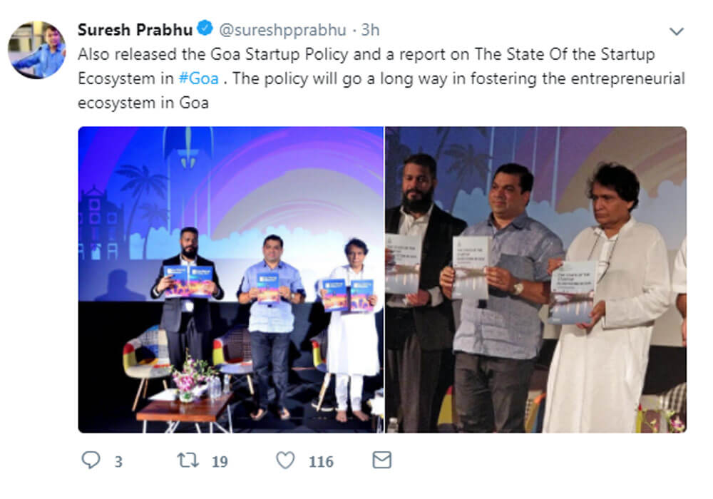The width and height of the screenshot is (713, 499).
Task: Click the retweet count 19
Action: click(219, 462)
